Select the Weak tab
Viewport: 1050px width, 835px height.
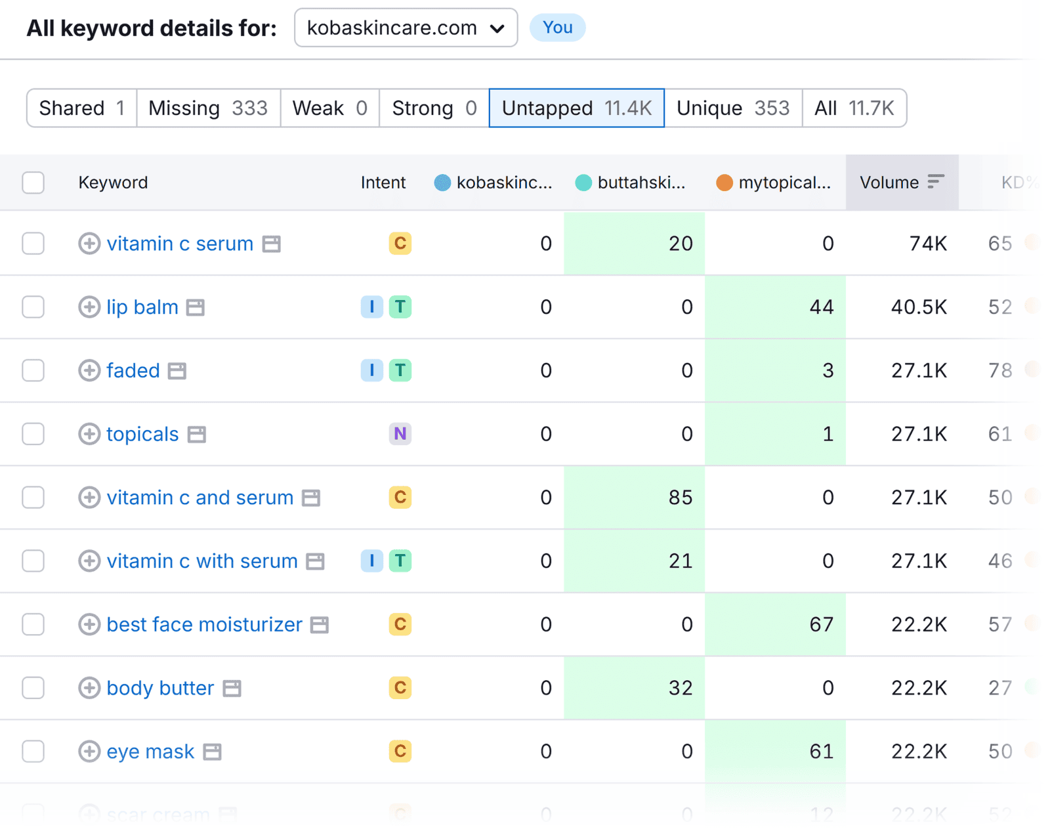329,108
